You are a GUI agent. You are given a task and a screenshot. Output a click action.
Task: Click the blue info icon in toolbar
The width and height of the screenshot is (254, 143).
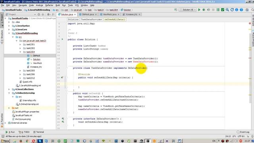[x=237, y=10]
